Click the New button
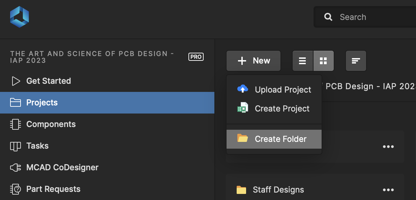Image resolution: width=416 pixels, height=200 pixels. [254, 61]
